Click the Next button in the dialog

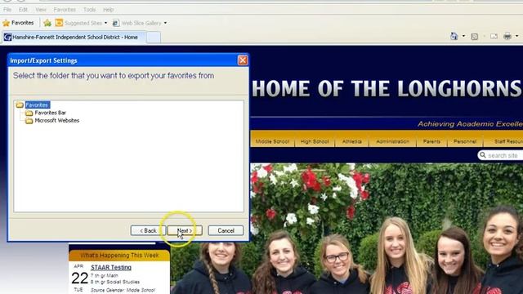pos(185,230)
